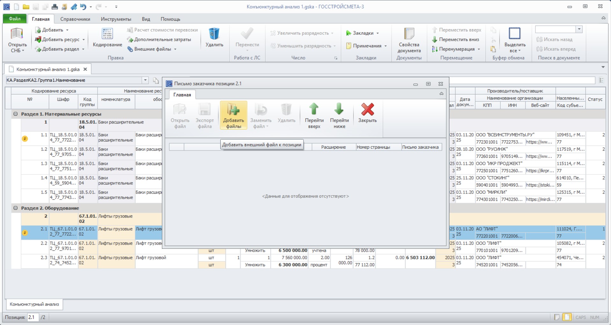Click the Добавить файлы icon in dialog
Viewport: 611px width, 325px height.
tap(233, 109)
